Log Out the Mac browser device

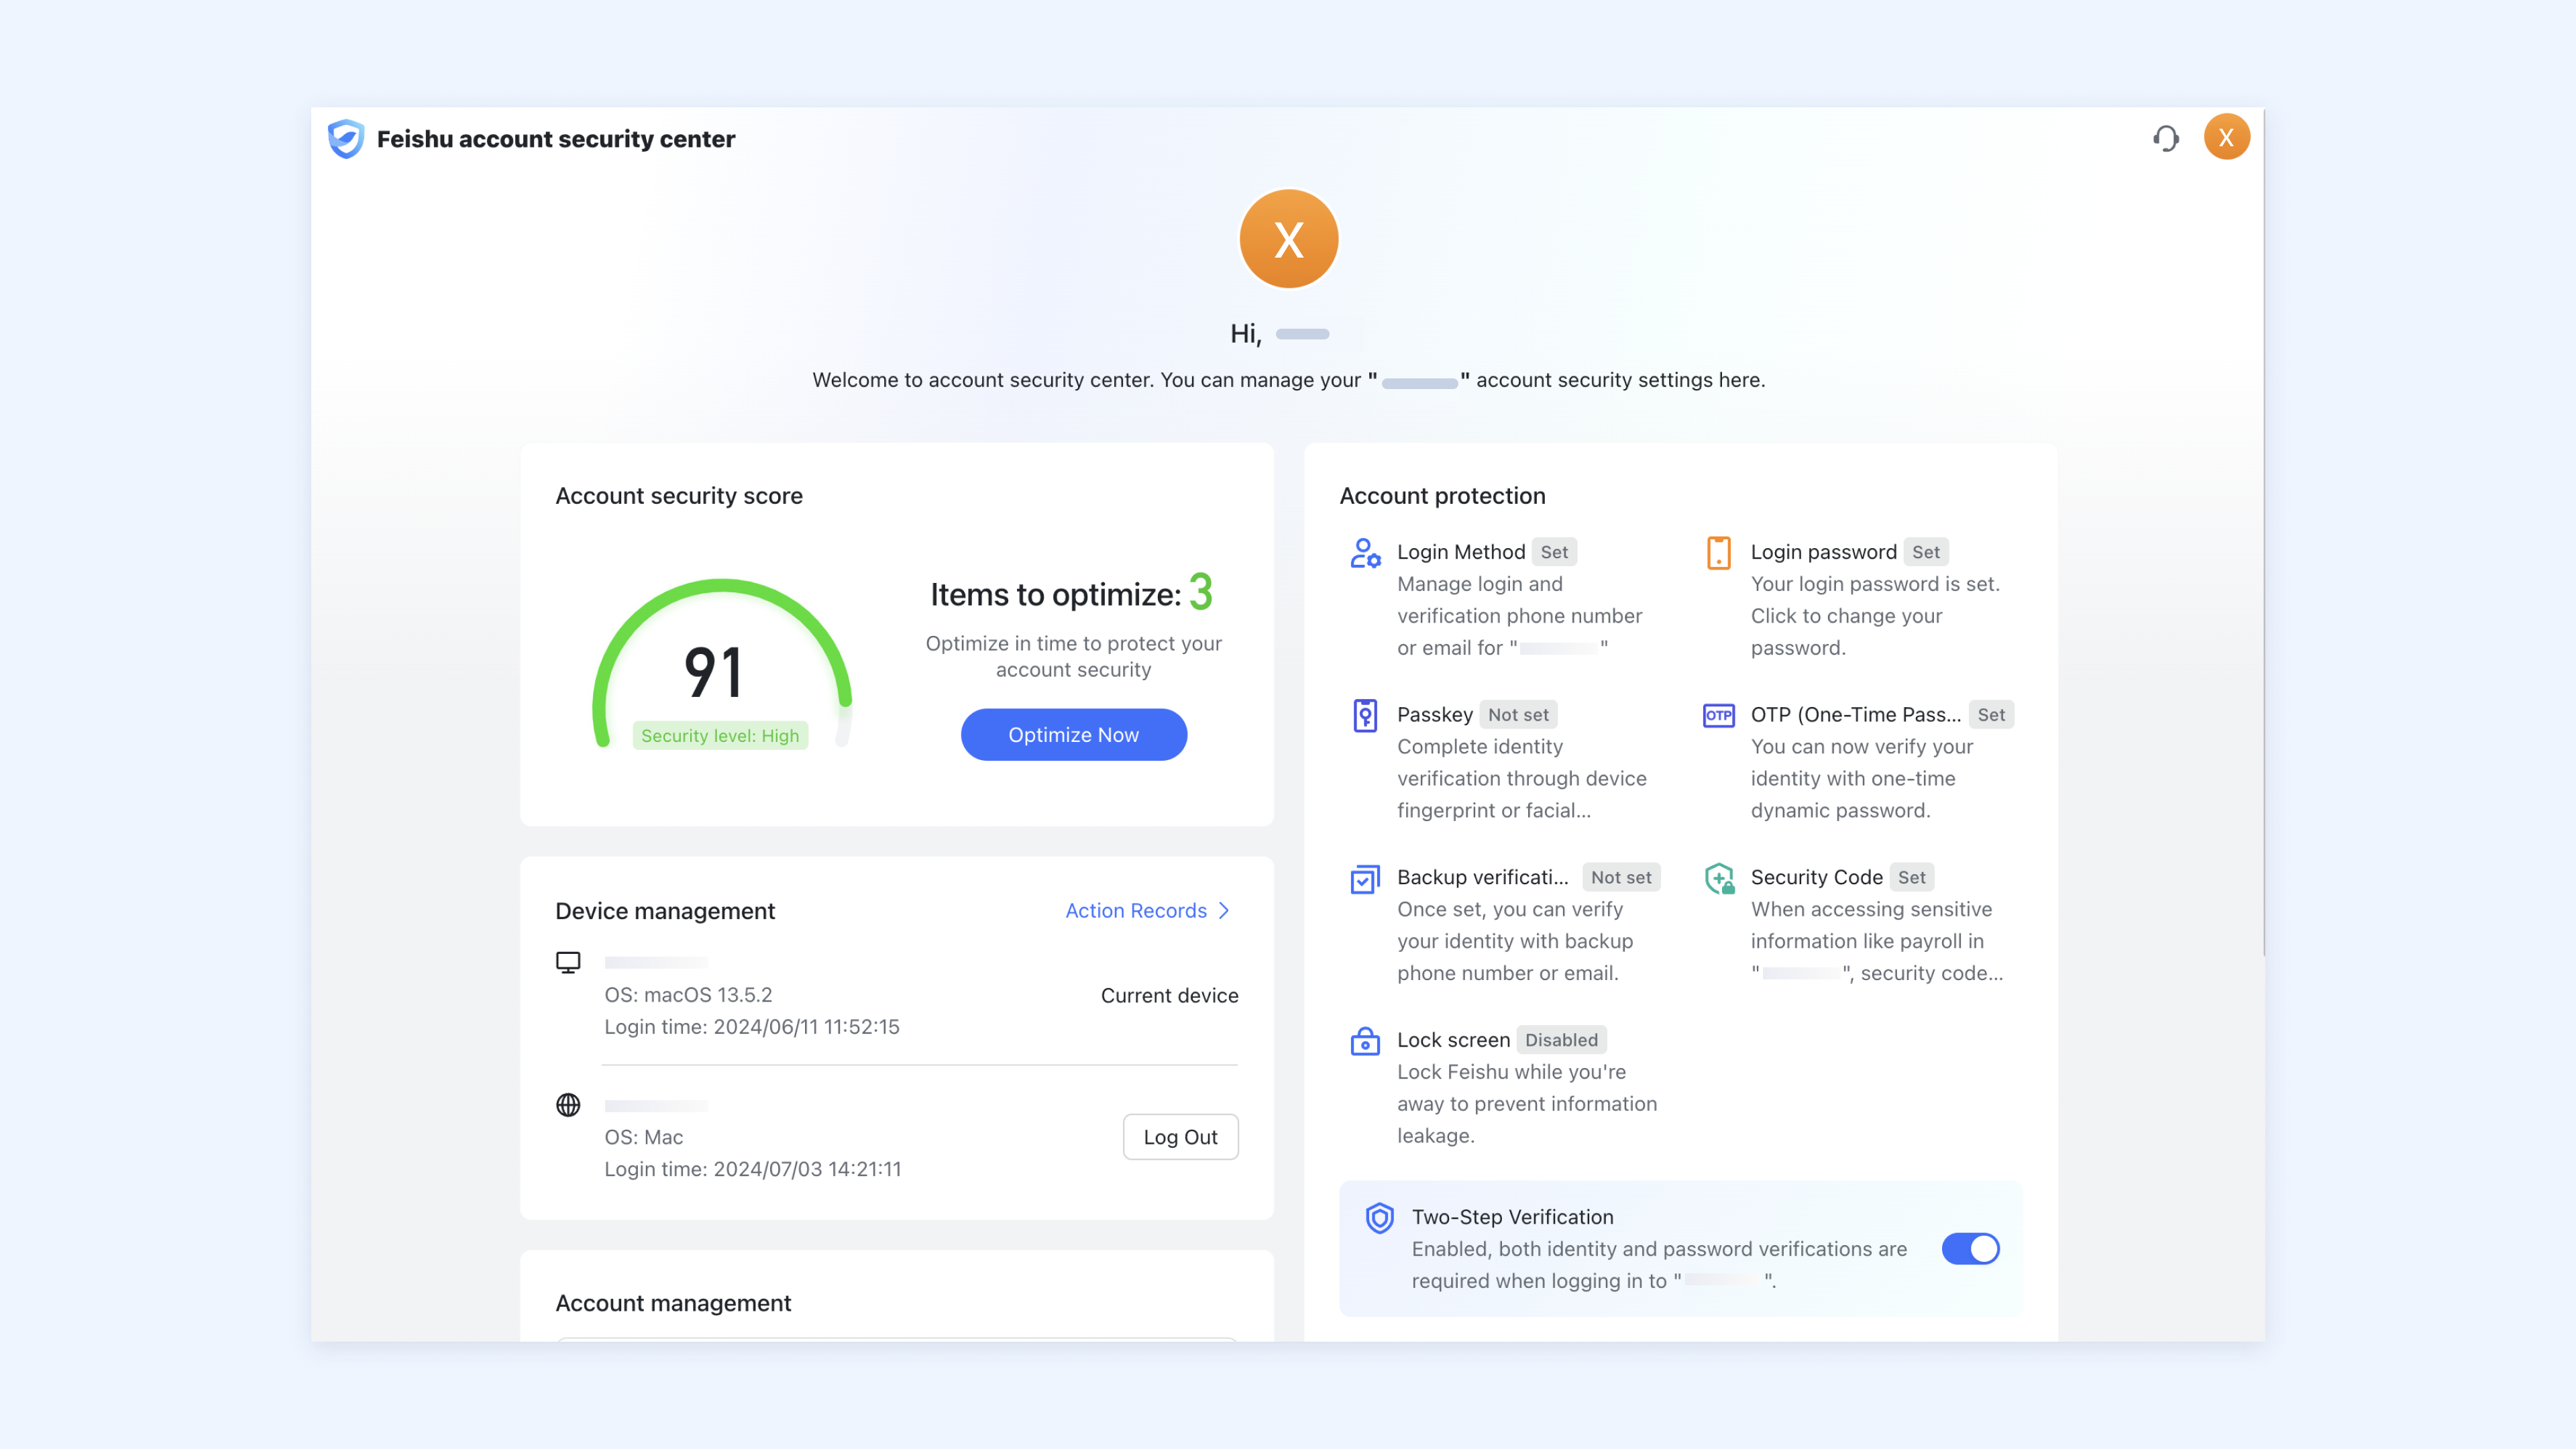pyautogui.click(x=1180, y=1137)
